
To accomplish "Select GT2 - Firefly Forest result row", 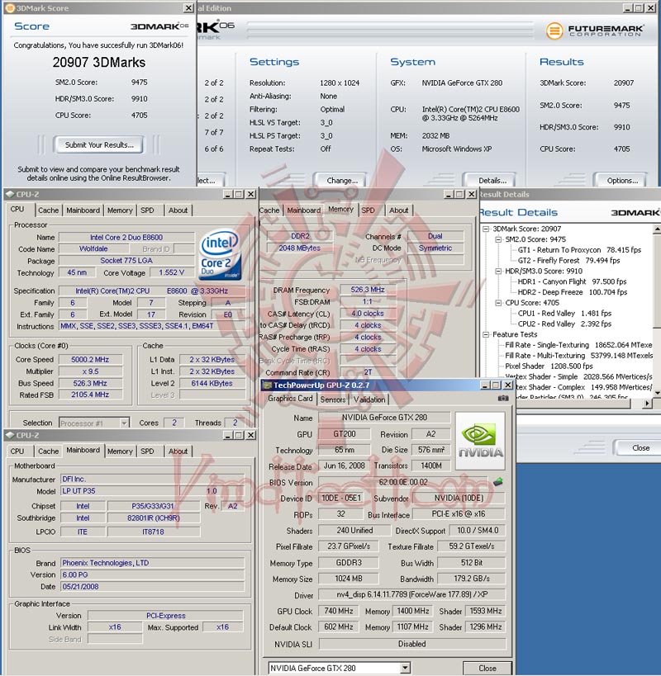I will tap(568, 260).
